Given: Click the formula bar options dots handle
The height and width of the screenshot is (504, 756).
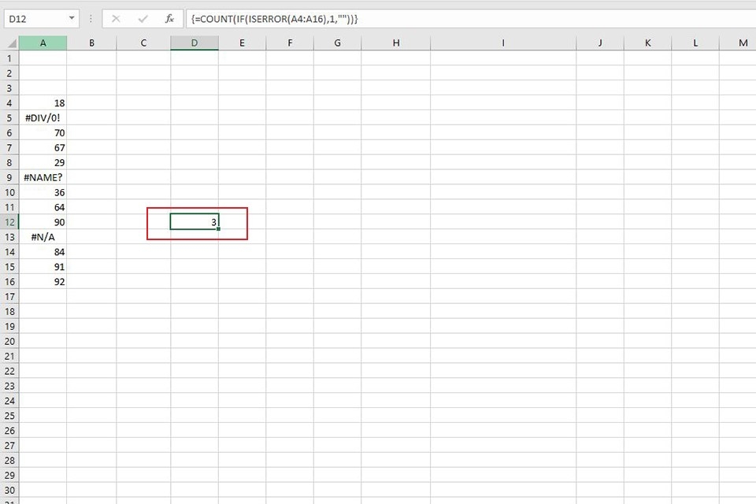Looking at the screenshot, I should click(x=91, y=19).
